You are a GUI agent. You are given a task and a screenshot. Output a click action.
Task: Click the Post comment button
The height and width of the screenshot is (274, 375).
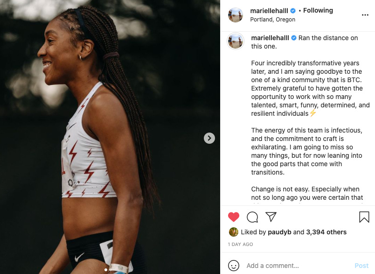361,266
